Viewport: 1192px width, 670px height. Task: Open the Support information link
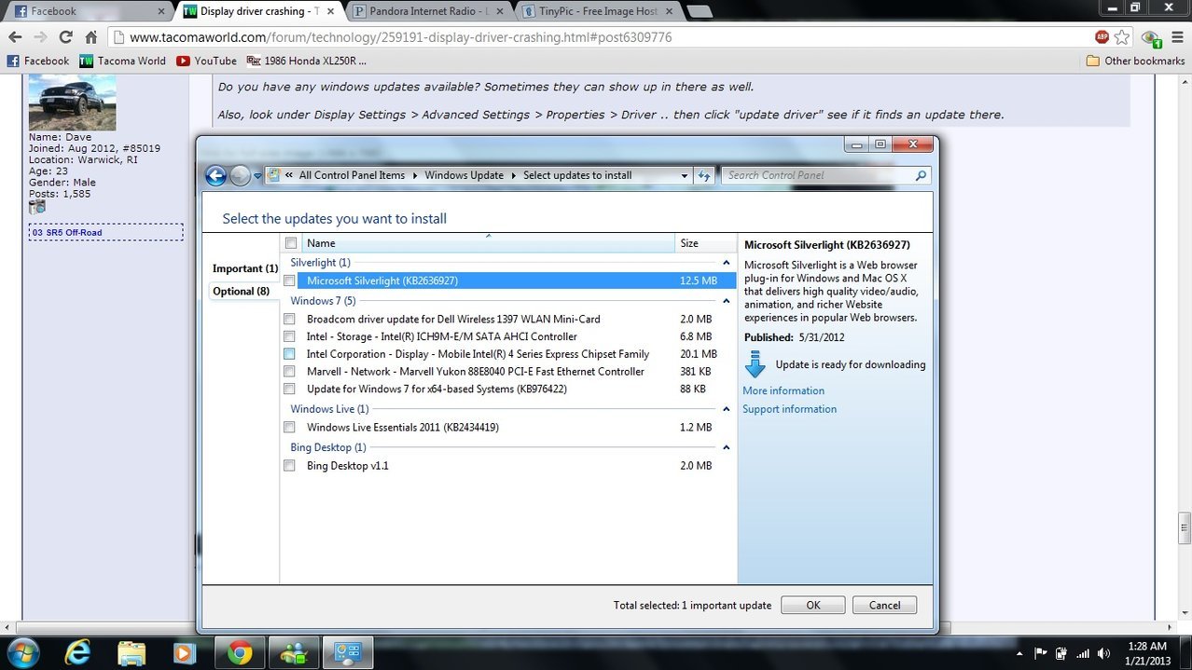[x=789, y=409]
